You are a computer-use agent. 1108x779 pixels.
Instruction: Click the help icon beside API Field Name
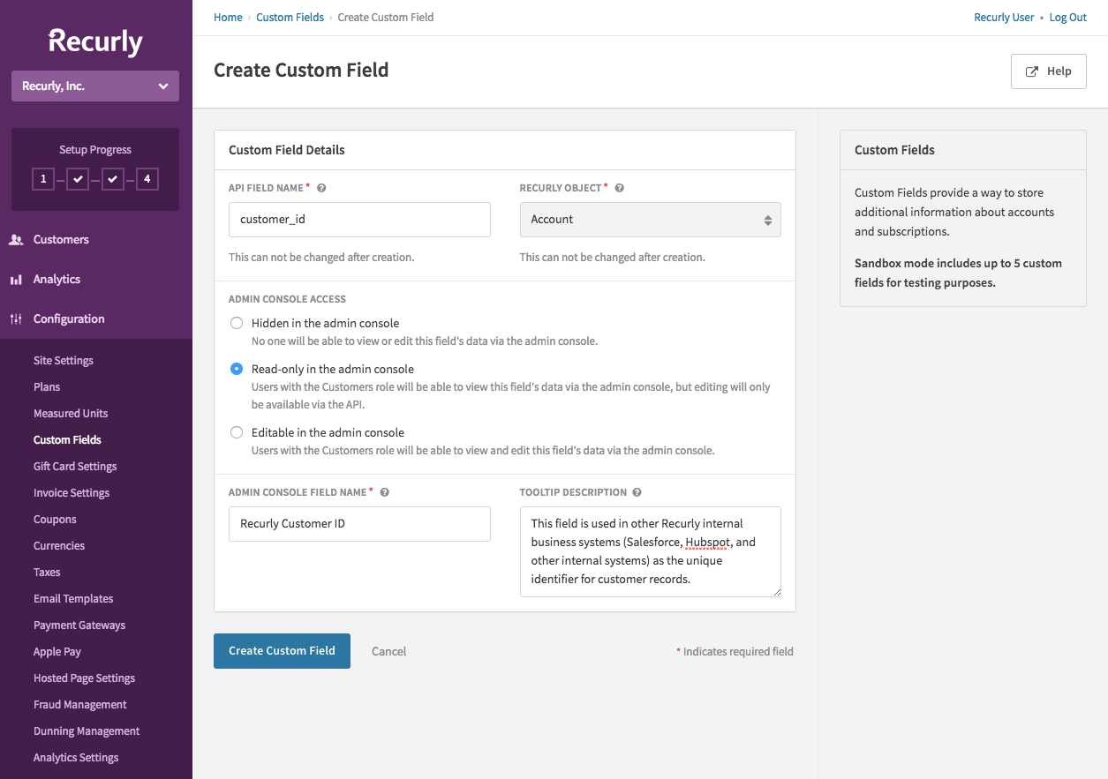pyautogui.click(x=321, y=187)
